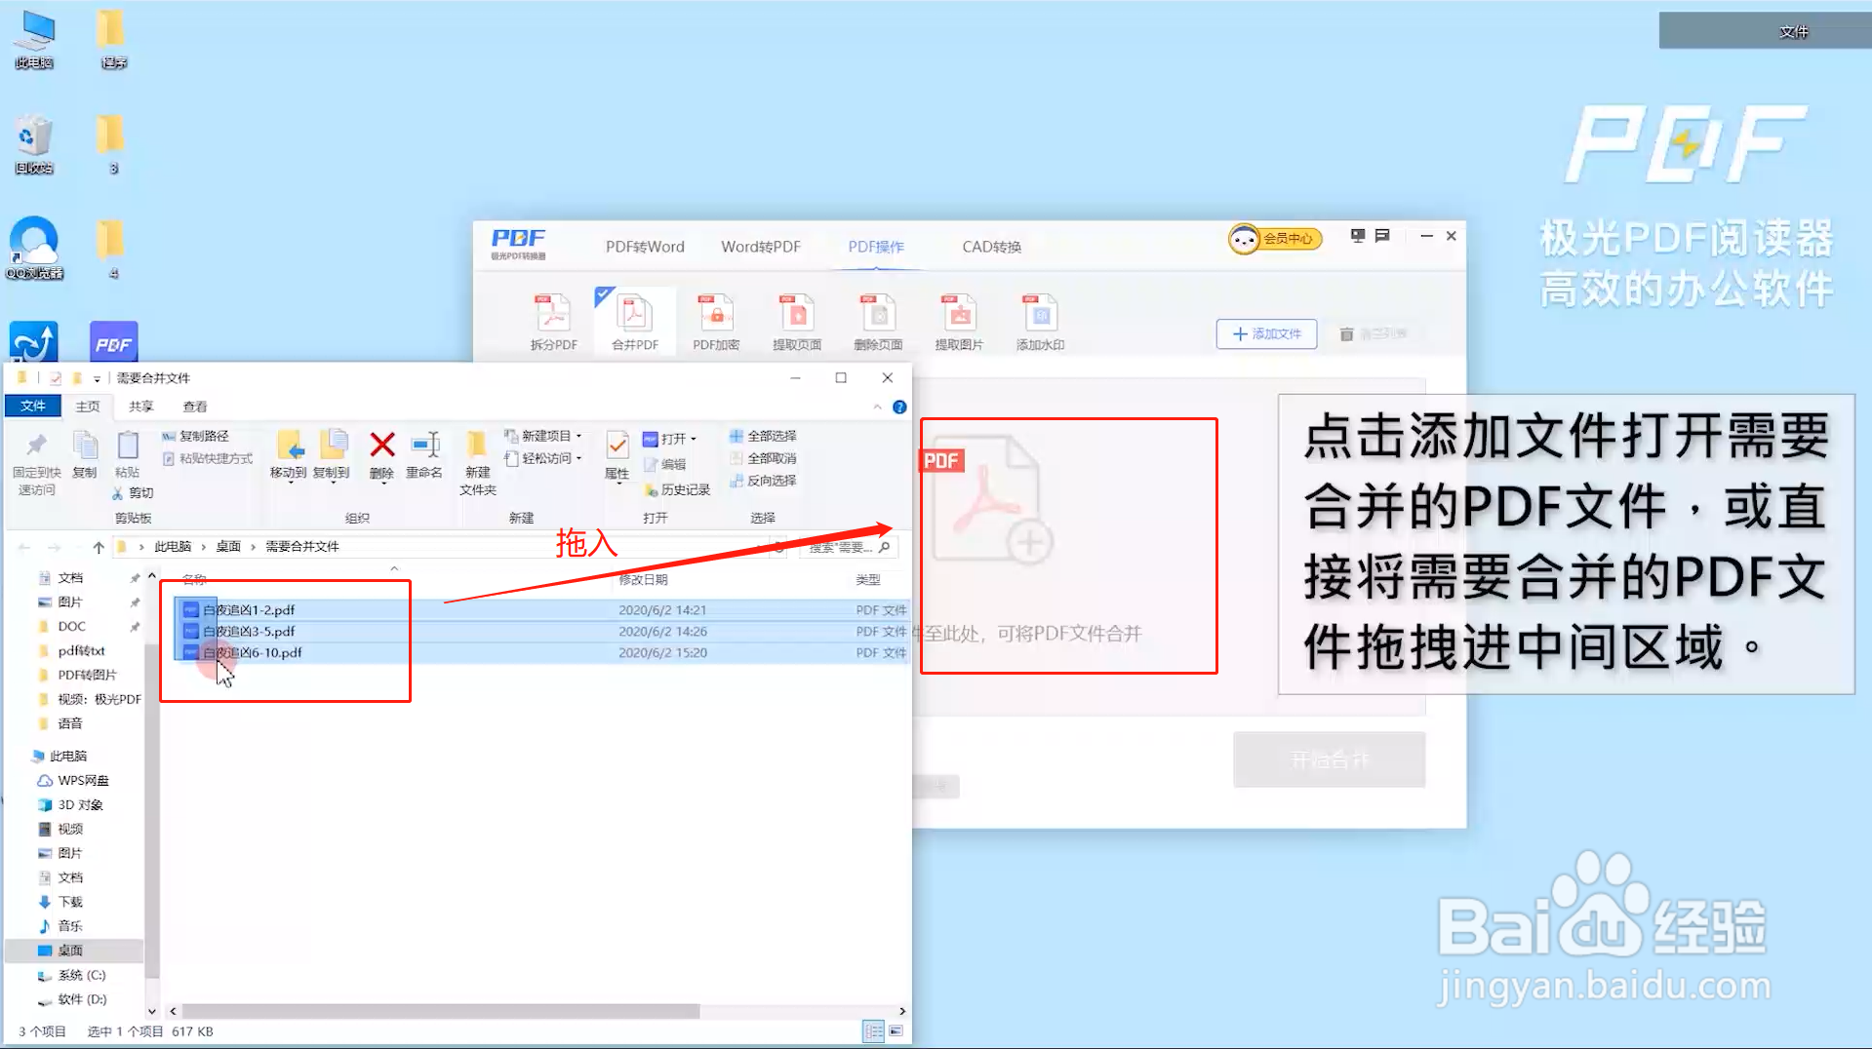Click the PDF drop zone in merge area

1068,546
